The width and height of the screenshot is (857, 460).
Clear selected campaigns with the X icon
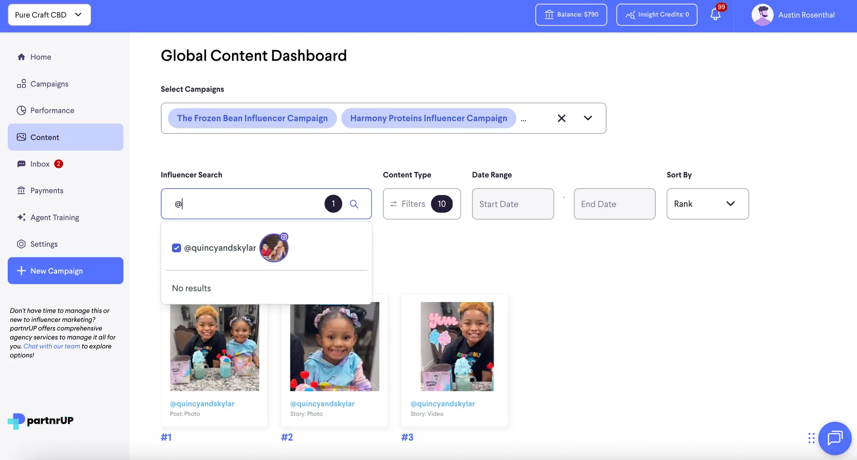tap(562, 118)
